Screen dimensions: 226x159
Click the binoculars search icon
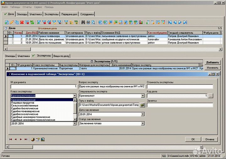click(83, 22)
